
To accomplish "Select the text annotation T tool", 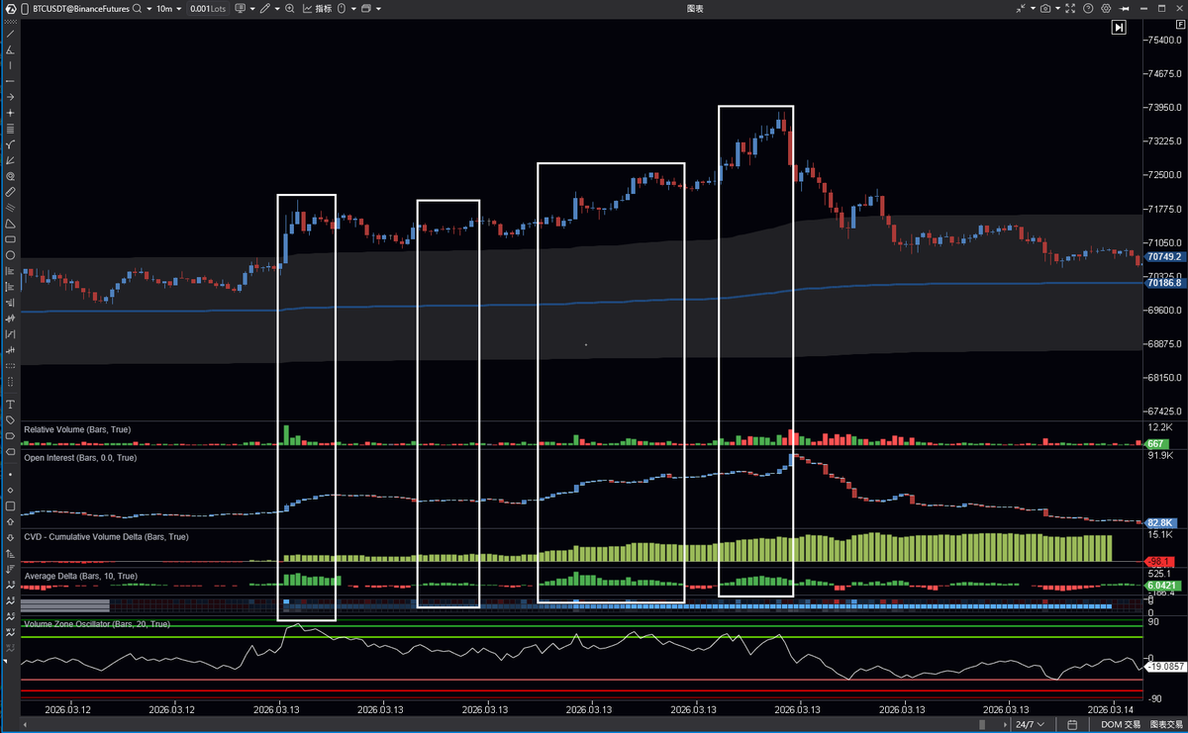I will tap(10, 405).
